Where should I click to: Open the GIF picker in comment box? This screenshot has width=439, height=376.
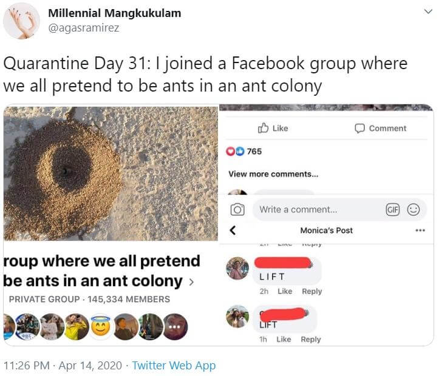click(393, 210)
